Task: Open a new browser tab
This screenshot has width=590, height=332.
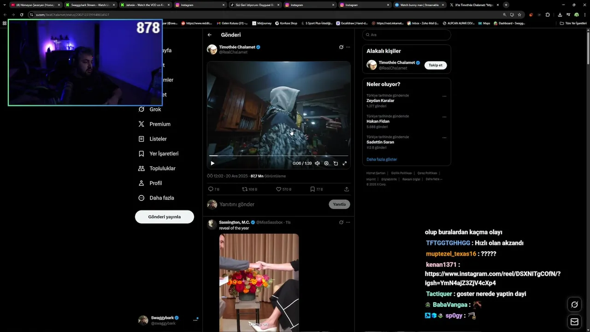Action: 506,5
